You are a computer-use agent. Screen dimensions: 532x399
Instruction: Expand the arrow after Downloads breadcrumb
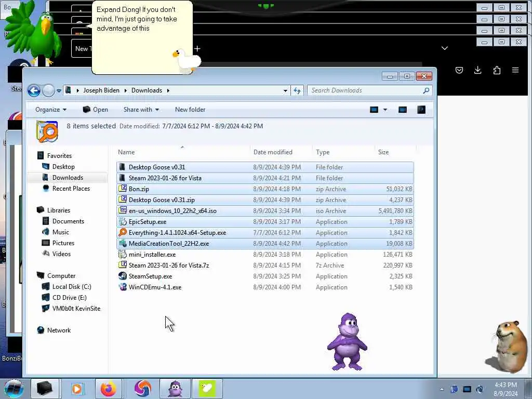pyautogui.click(x=168, y=90)
